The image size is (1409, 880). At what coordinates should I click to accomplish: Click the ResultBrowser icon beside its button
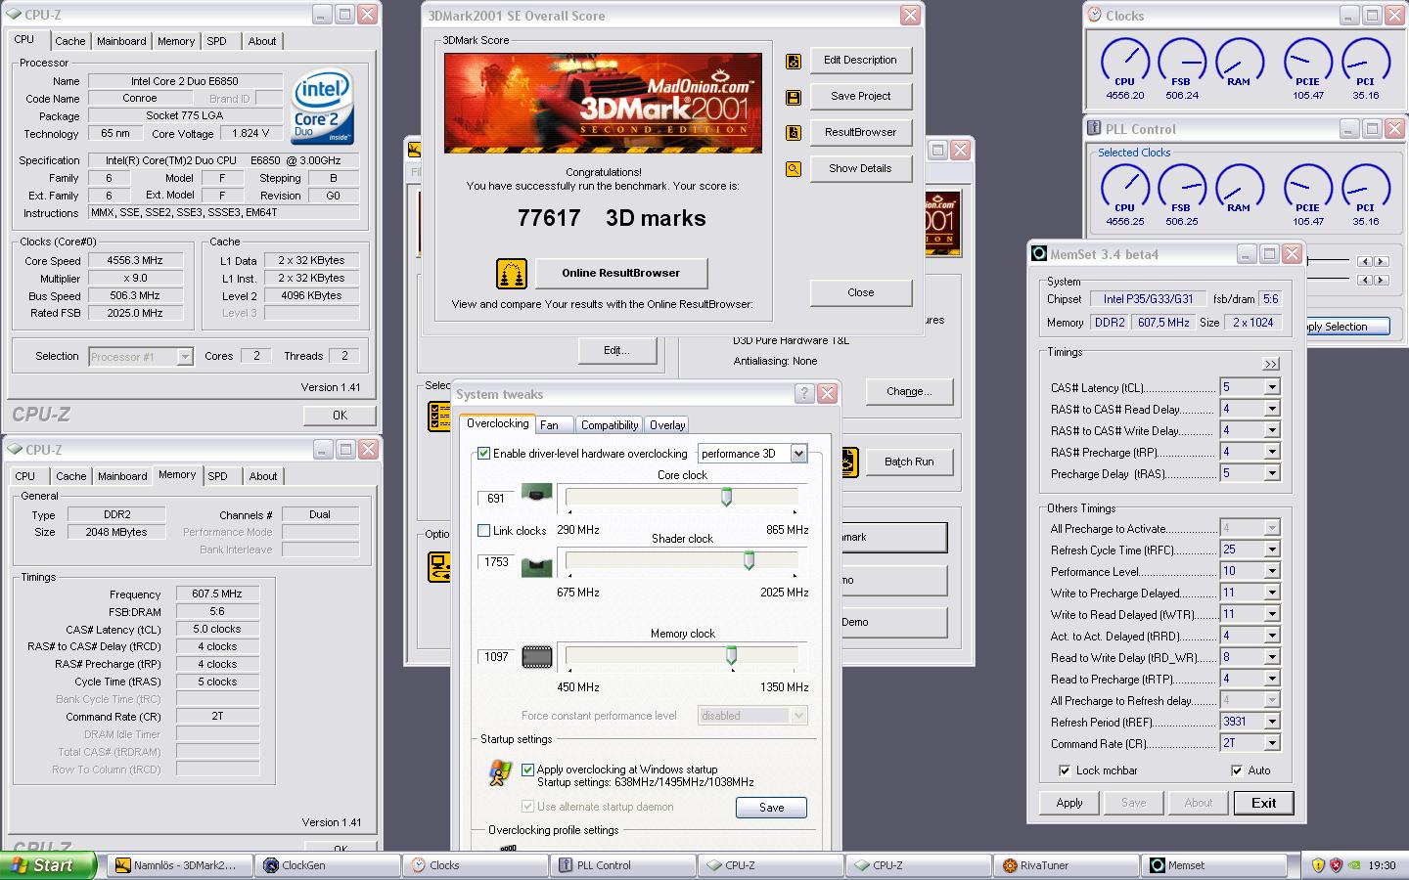click(x=794, y=133)
